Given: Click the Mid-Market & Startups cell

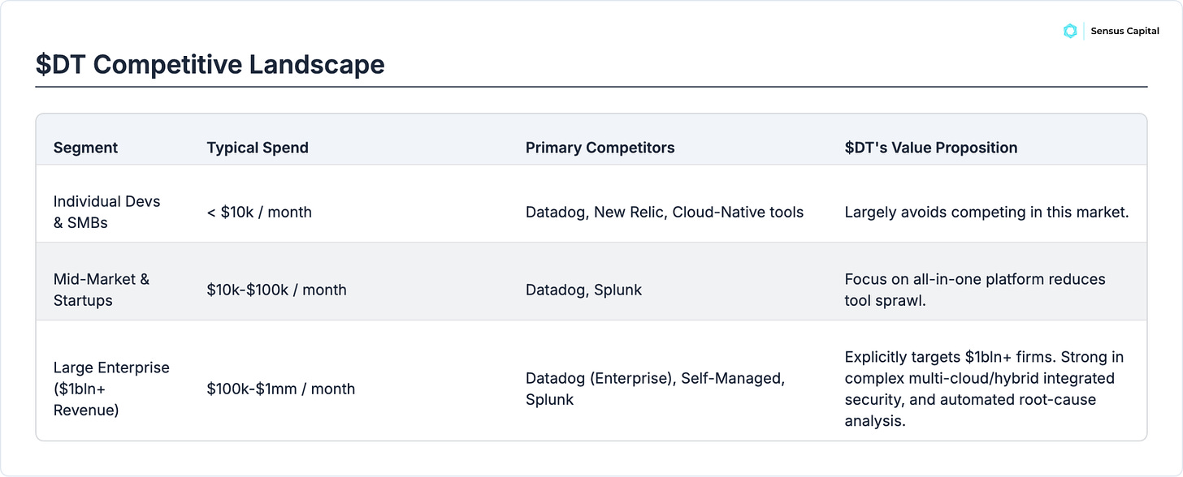Looking at the screenshot, I should 102,290.
